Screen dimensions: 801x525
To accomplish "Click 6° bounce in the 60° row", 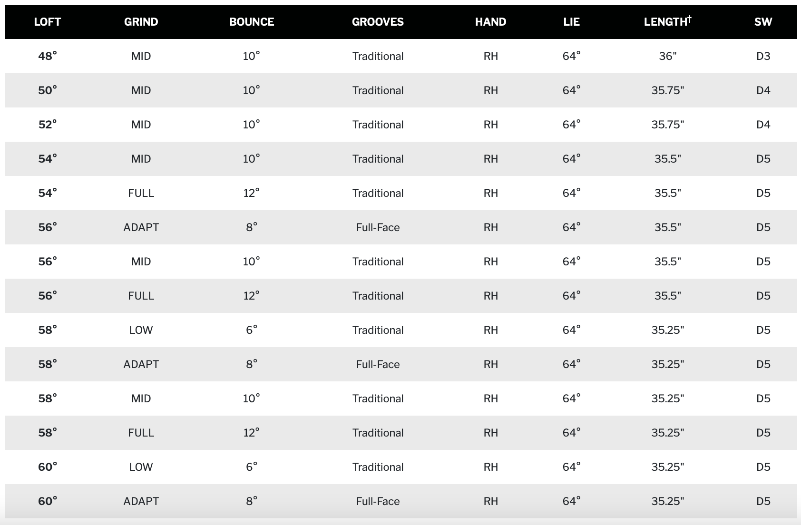I will 252,467.
